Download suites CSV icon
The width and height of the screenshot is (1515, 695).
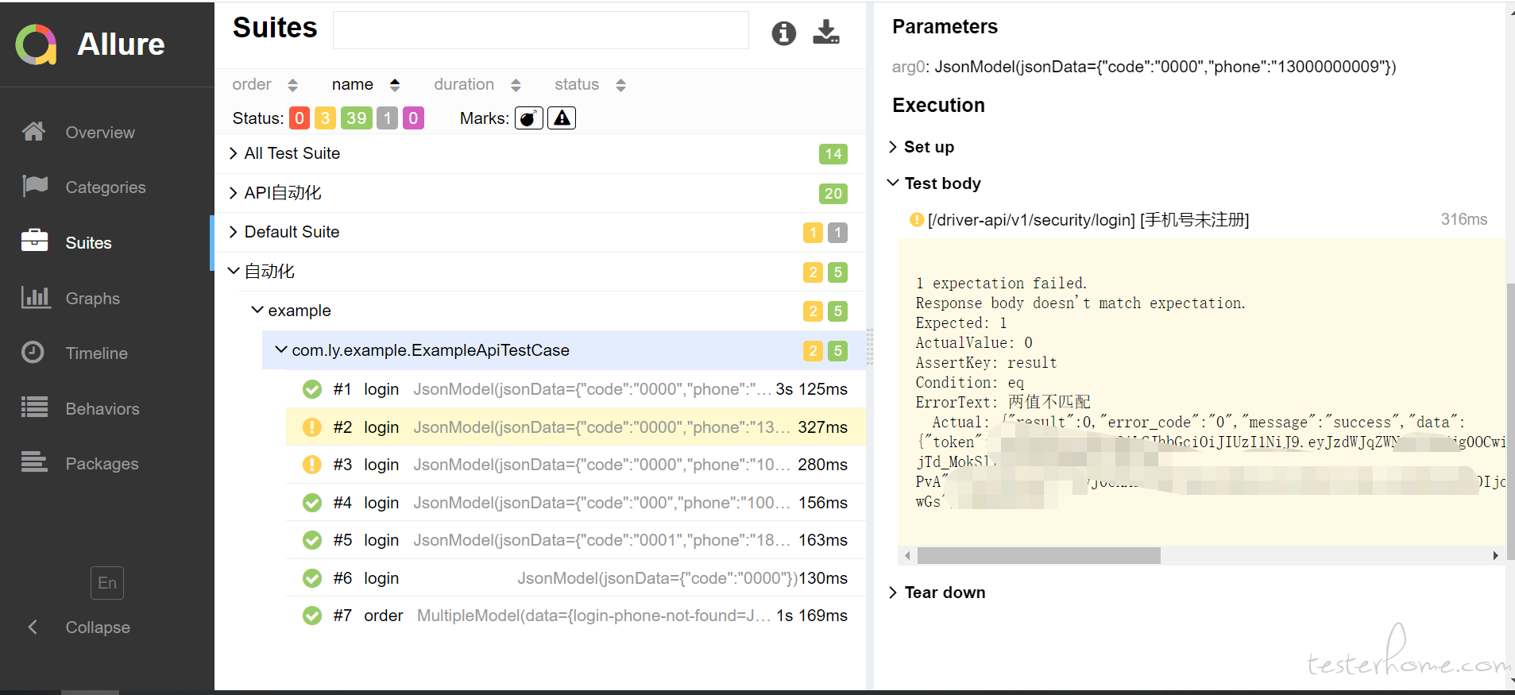click(x=826, y=33)
